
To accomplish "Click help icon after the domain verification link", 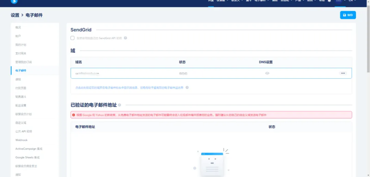I will point(187,87).
